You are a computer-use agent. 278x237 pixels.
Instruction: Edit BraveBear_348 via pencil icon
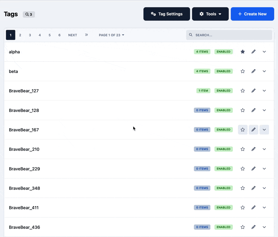254,188
